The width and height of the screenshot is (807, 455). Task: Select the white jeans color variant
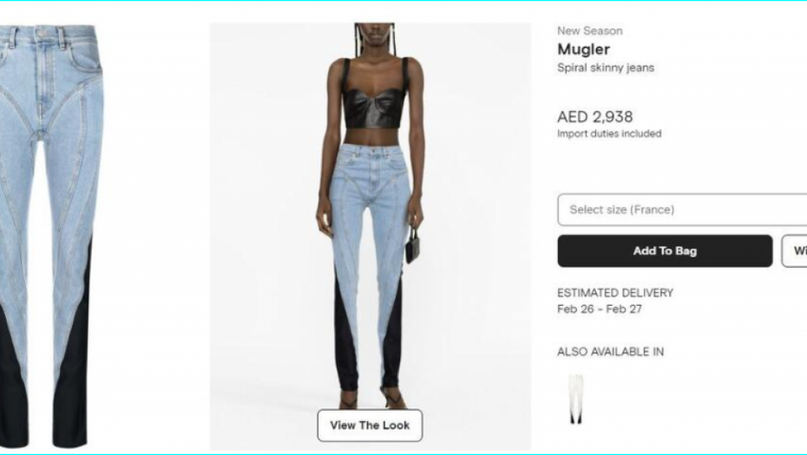[576, 399]
